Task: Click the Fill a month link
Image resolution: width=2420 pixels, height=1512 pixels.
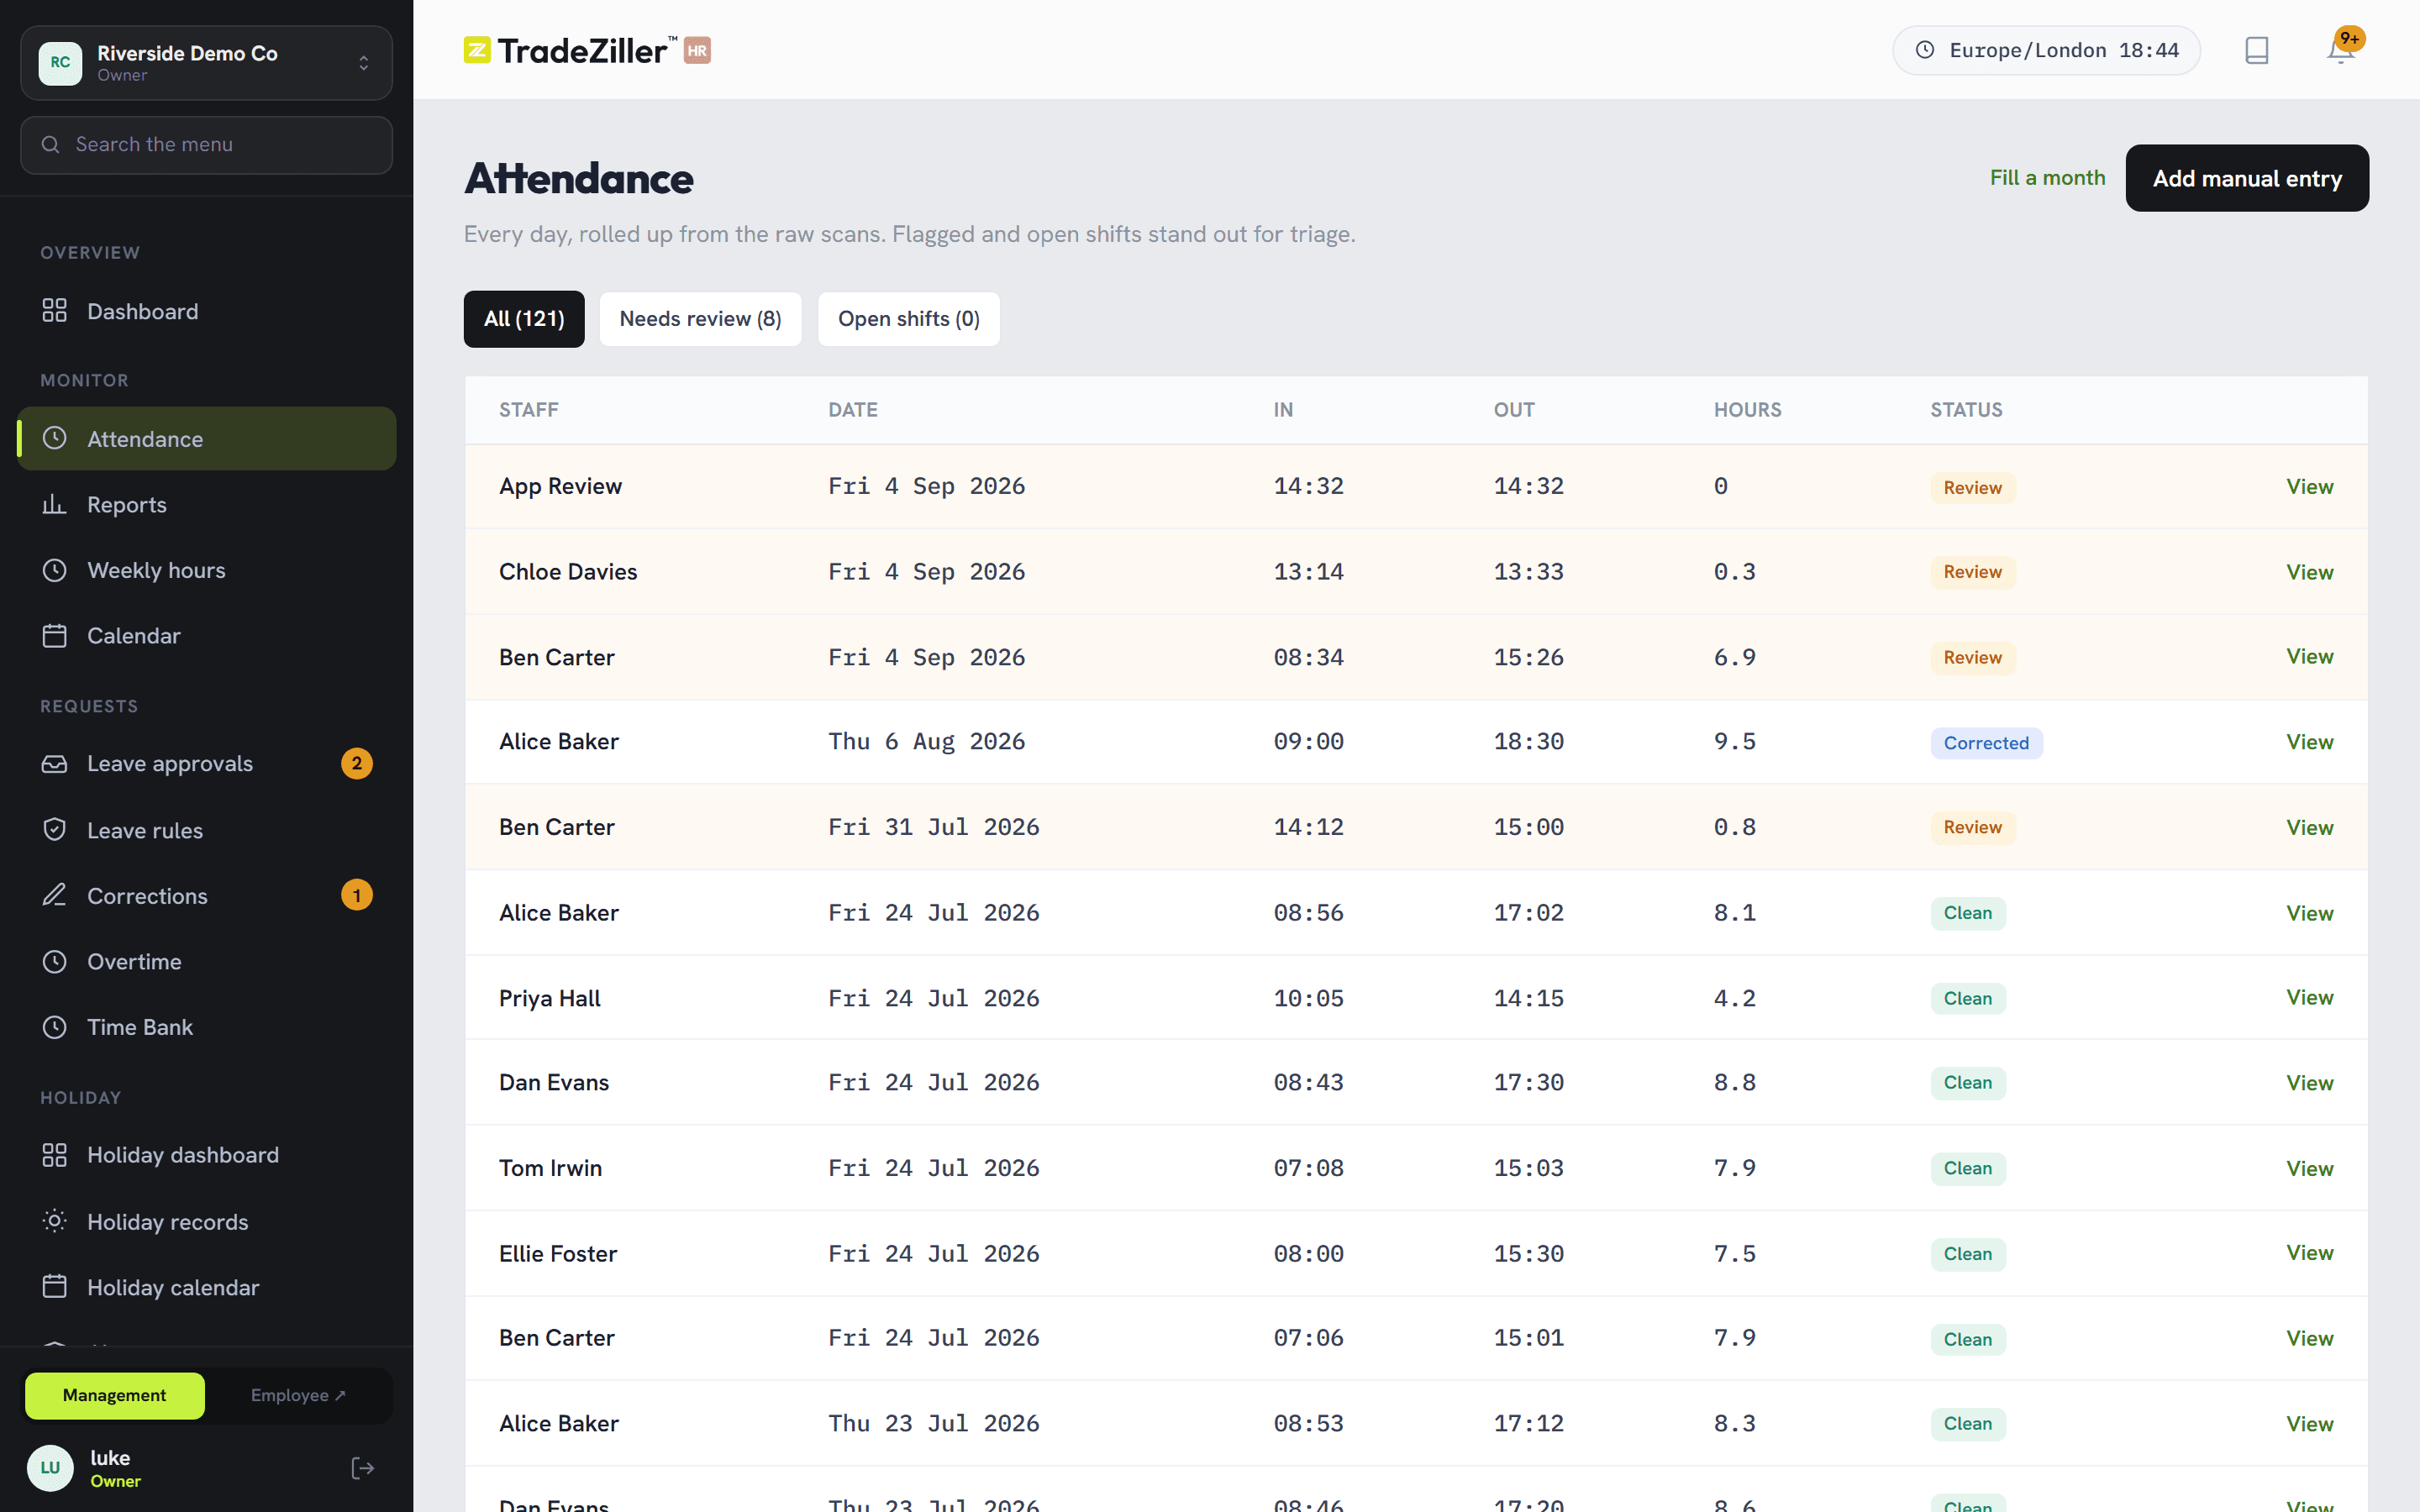Action: point(2047,178)
